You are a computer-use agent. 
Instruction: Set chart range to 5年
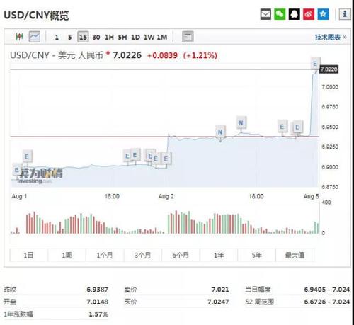257,255
